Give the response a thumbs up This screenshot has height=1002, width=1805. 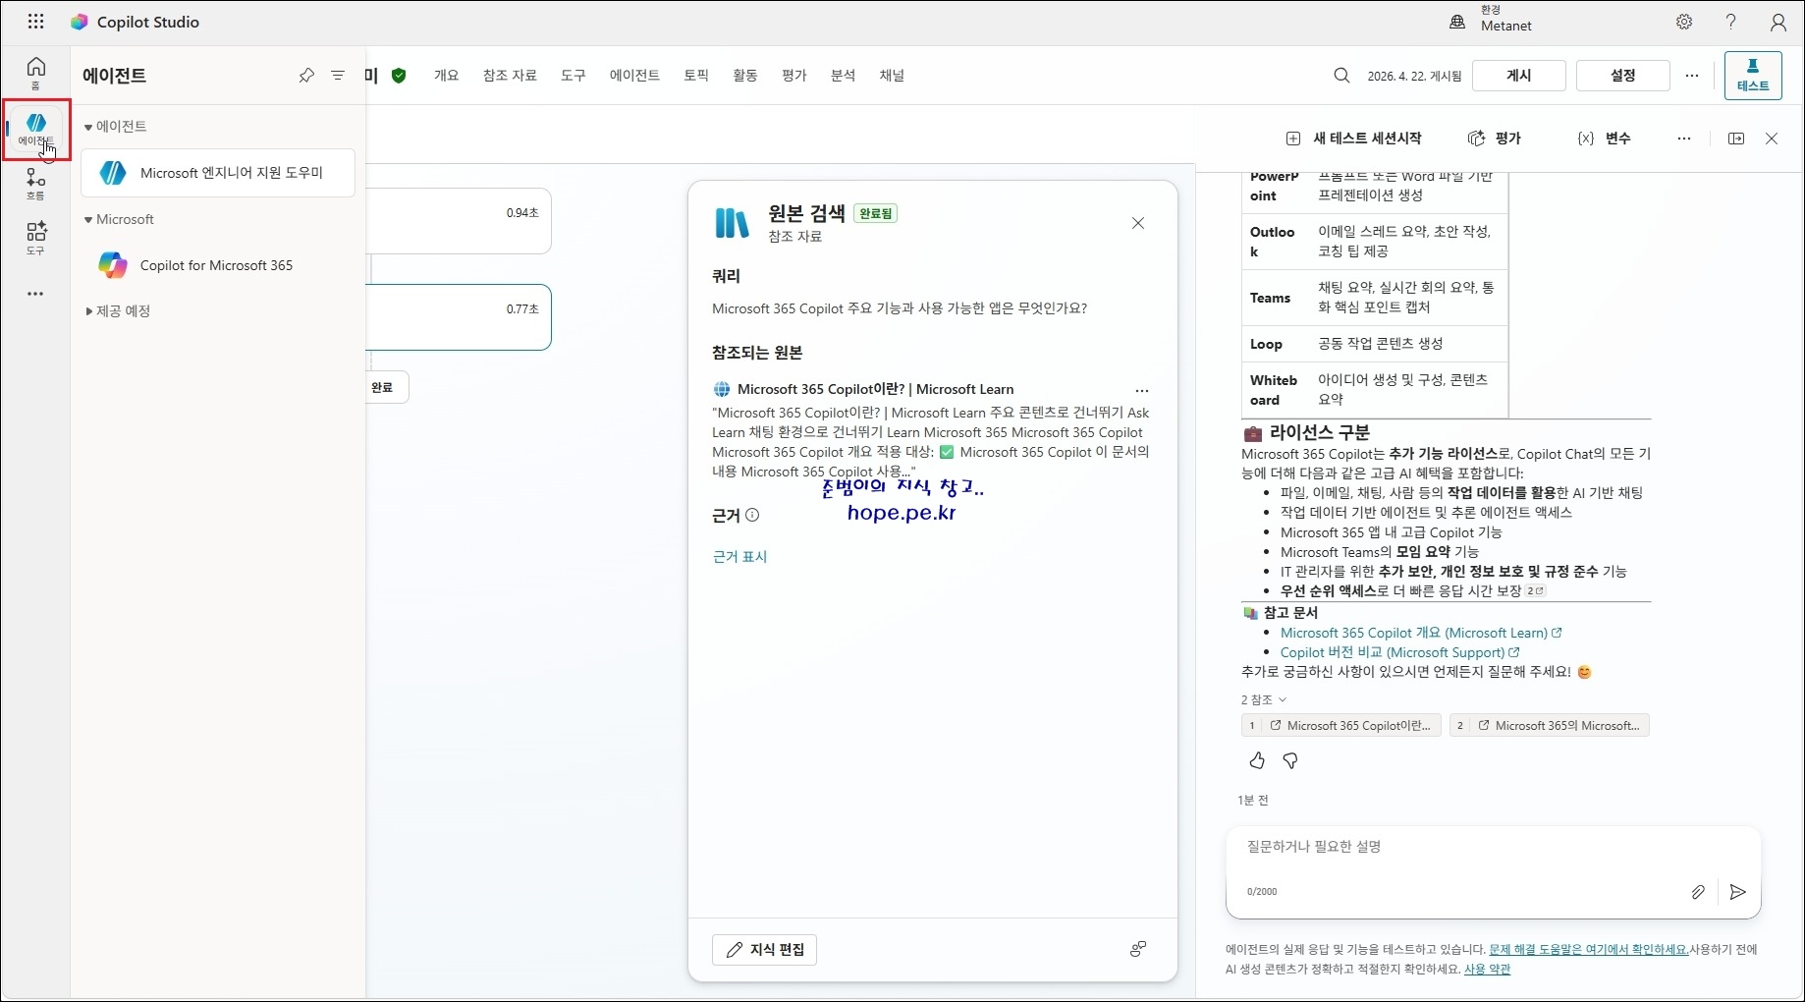coord(1257,760)
